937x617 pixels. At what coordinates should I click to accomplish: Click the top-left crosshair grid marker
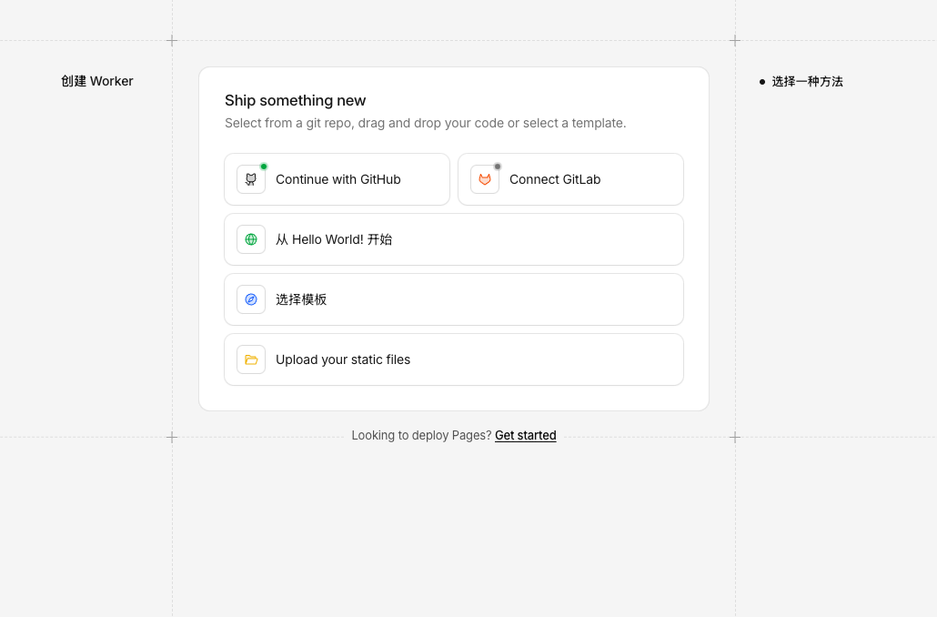172,40
